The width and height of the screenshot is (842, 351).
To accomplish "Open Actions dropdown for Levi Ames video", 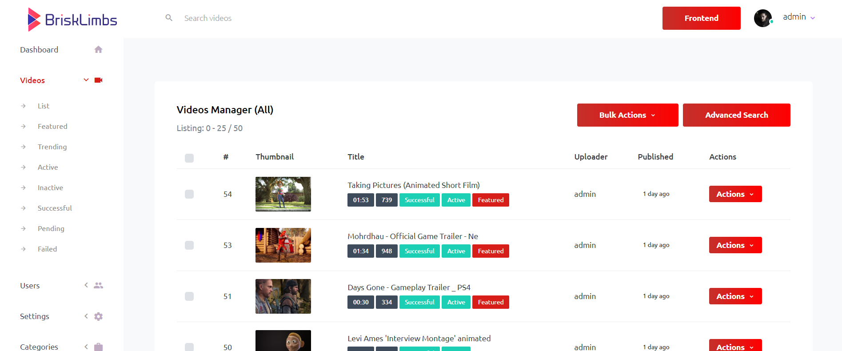I will (735, 346).
